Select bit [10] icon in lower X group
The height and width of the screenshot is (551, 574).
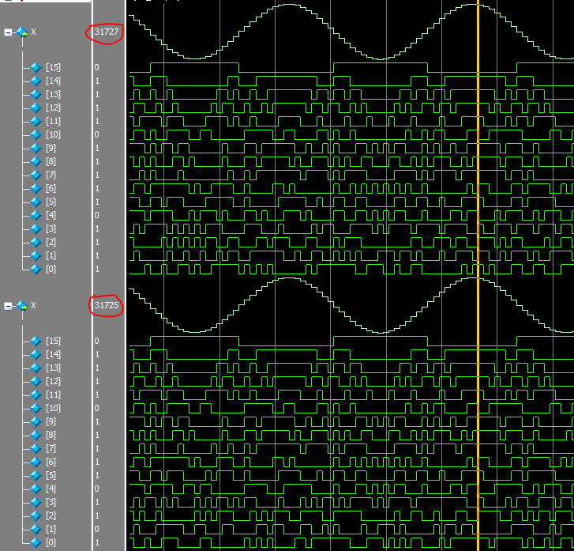[36, 408]
